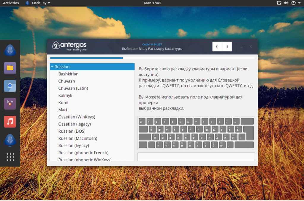The height and width of the screenshot is (201, 304).
Task: Select Bashkirian keyboard variant
Action: [x=68, y=74]
